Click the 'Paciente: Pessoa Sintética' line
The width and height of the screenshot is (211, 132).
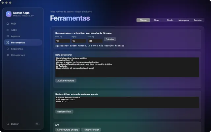pyautogui.click(x=68, y=98)
